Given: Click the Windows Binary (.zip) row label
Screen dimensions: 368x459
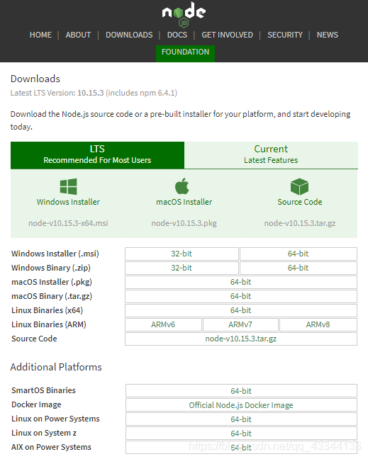Looking at the screenshot, I should (x=51, y=268).
